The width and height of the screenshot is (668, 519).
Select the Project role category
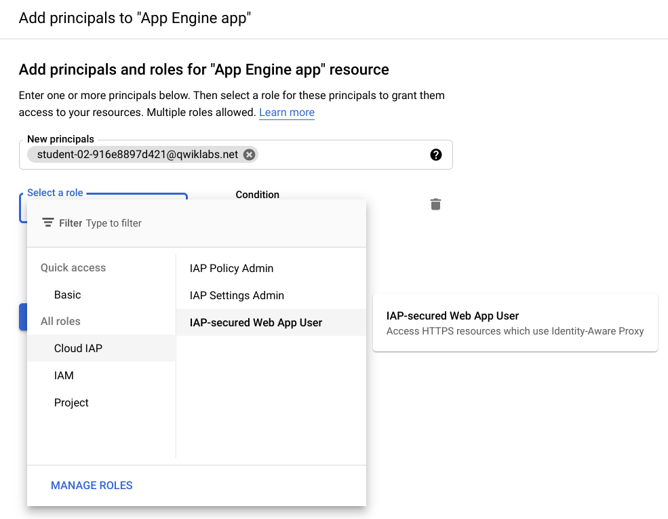[x=71, y=402]
